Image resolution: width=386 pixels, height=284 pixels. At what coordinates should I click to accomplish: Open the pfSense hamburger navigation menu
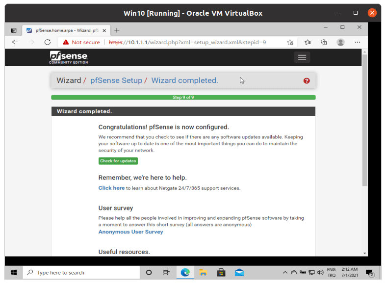pos(302,57)
